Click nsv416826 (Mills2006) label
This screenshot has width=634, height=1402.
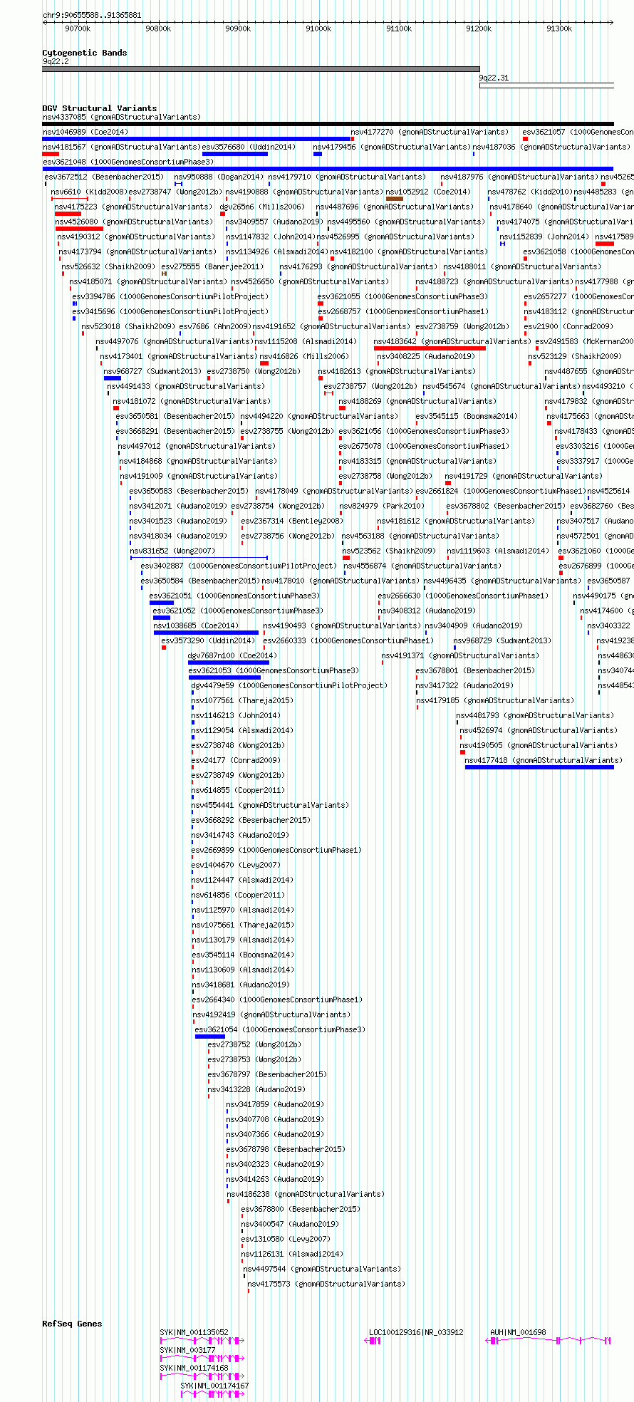(x=304, y=356)
